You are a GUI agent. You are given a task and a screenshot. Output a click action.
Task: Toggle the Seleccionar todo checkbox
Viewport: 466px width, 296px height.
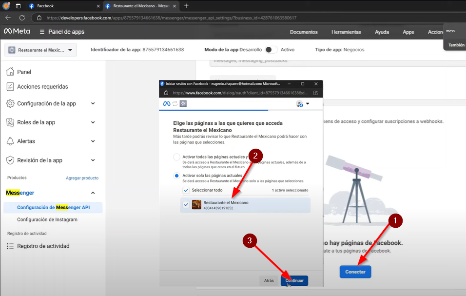point(186,190)
